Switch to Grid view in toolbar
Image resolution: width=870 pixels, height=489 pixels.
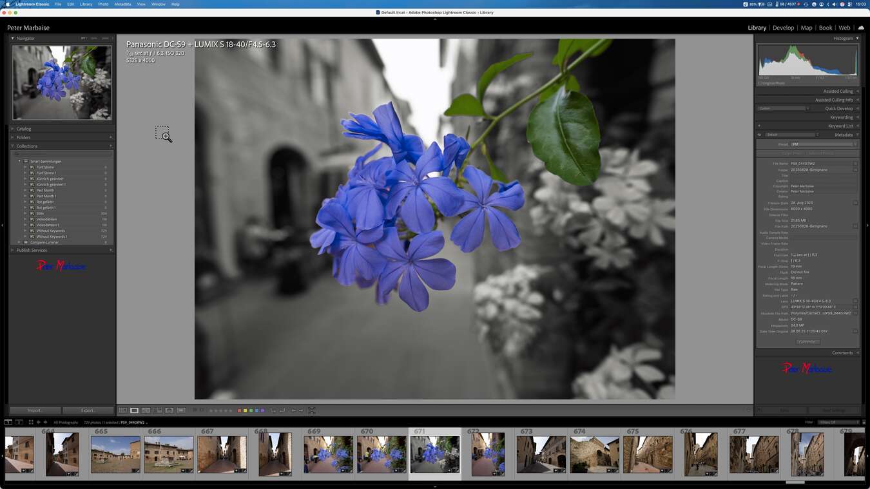coord(122,410)
